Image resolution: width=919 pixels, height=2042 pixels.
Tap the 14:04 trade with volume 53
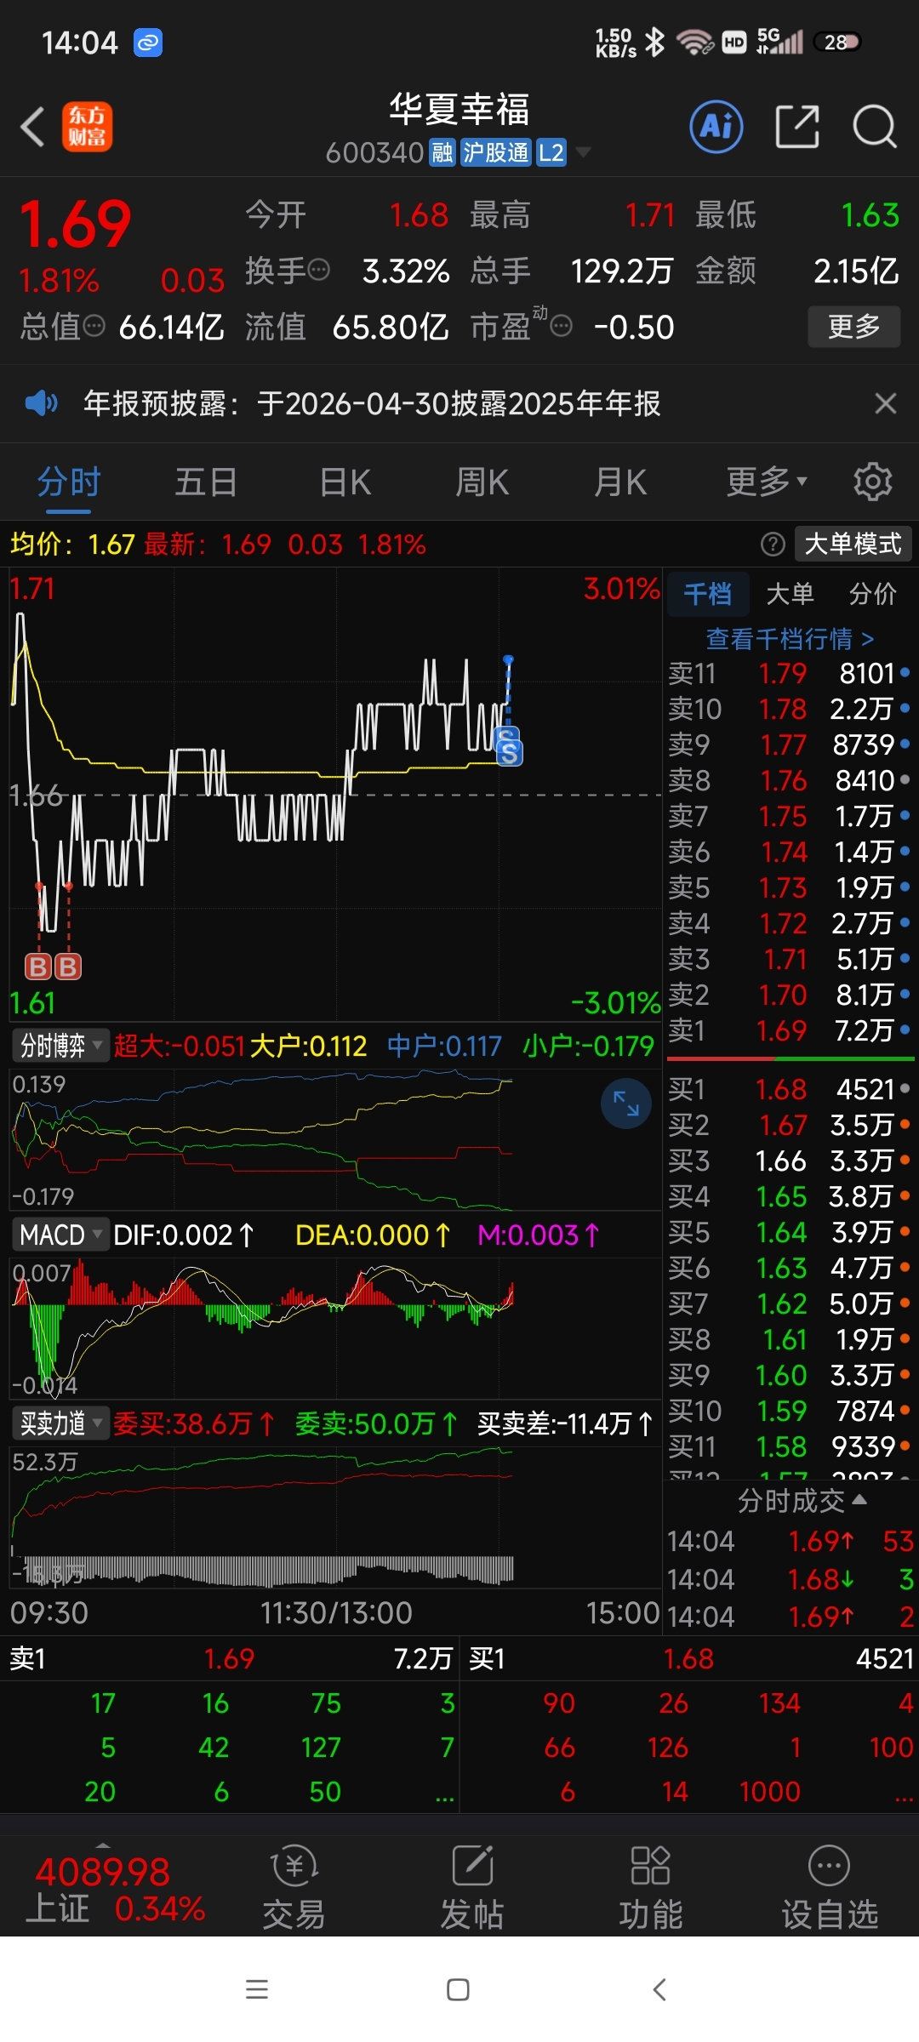tap(790, 1542)
